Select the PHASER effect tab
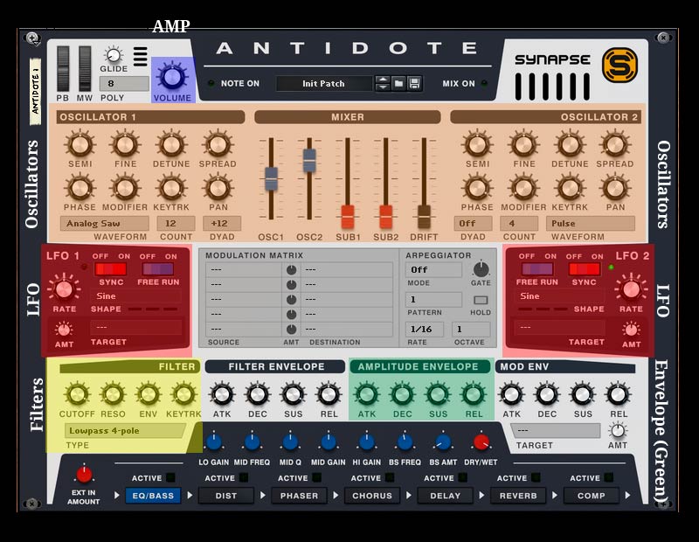 click(299, 496)
